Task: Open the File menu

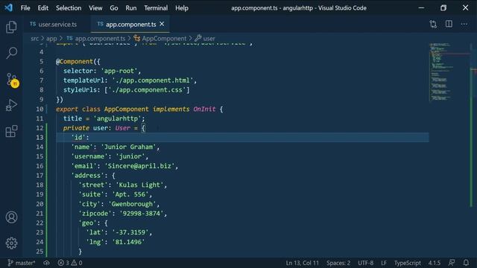Action: tap(25, 8)
